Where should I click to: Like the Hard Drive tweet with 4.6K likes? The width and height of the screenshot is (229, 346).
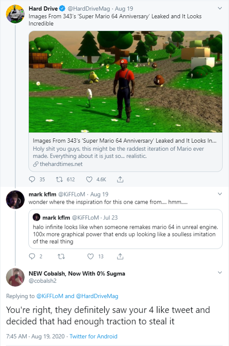click(89, 179)
